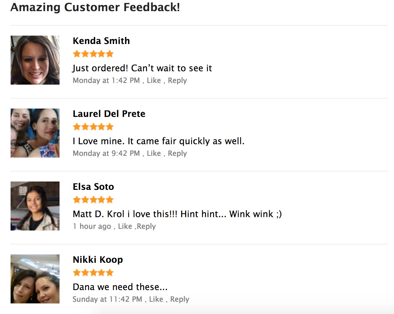Open Elsa Soto's profile picture
Viewport: 394px width, 314px height.
(35, 206)
